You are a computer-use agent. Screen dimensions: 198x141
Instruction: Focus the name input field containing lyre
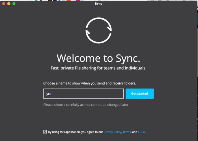click(x=83, y=94)
